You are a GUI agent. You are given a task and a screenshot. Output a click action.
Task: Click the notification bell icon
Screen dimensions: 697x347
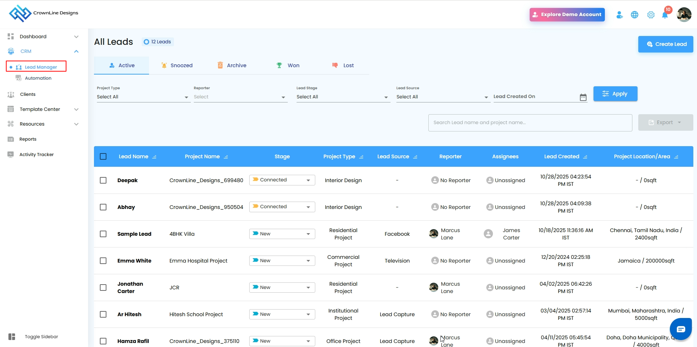pos(665,15)
